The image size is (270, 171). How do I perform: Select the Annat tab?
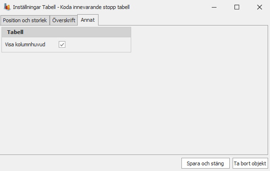click(88, 20)
